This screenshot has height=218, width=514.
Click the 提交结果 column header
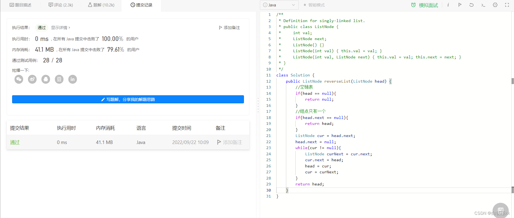tap(20, 128)
